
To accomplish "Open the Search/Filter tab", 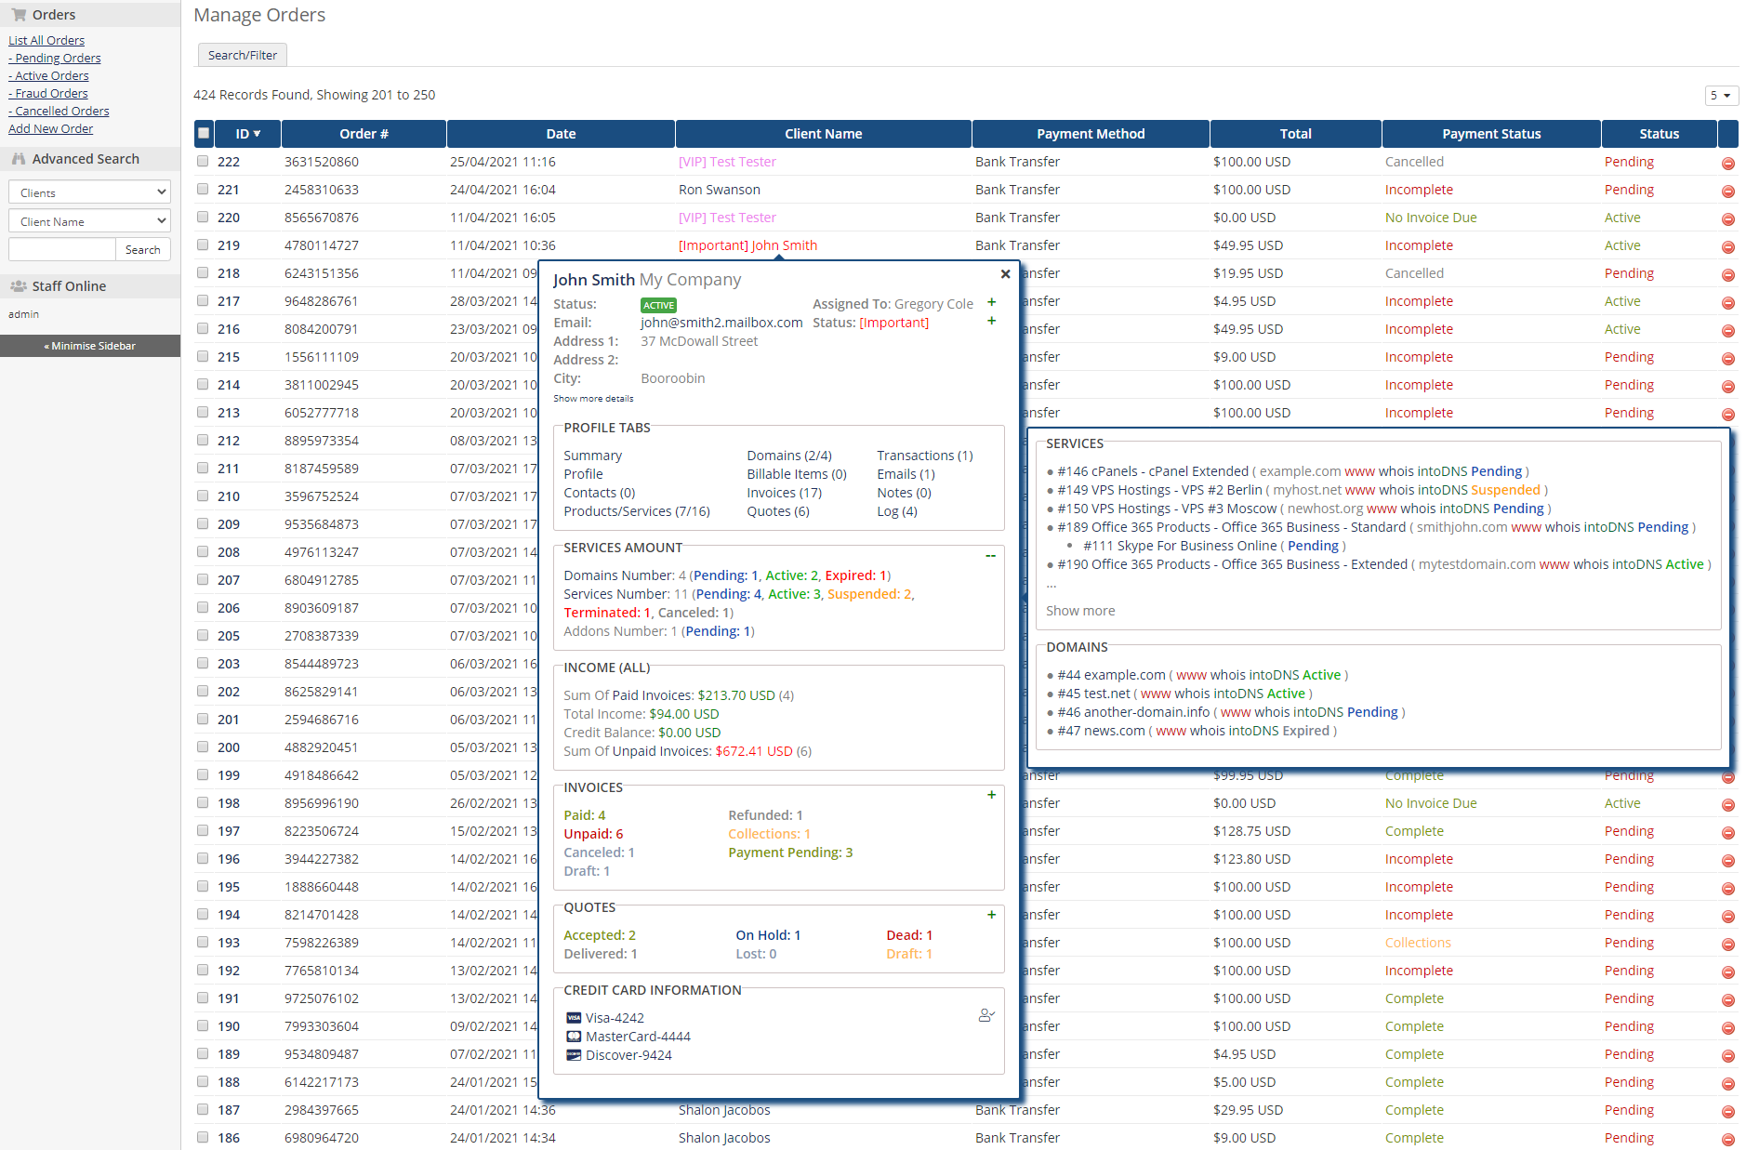I will [x=243, y=55].
